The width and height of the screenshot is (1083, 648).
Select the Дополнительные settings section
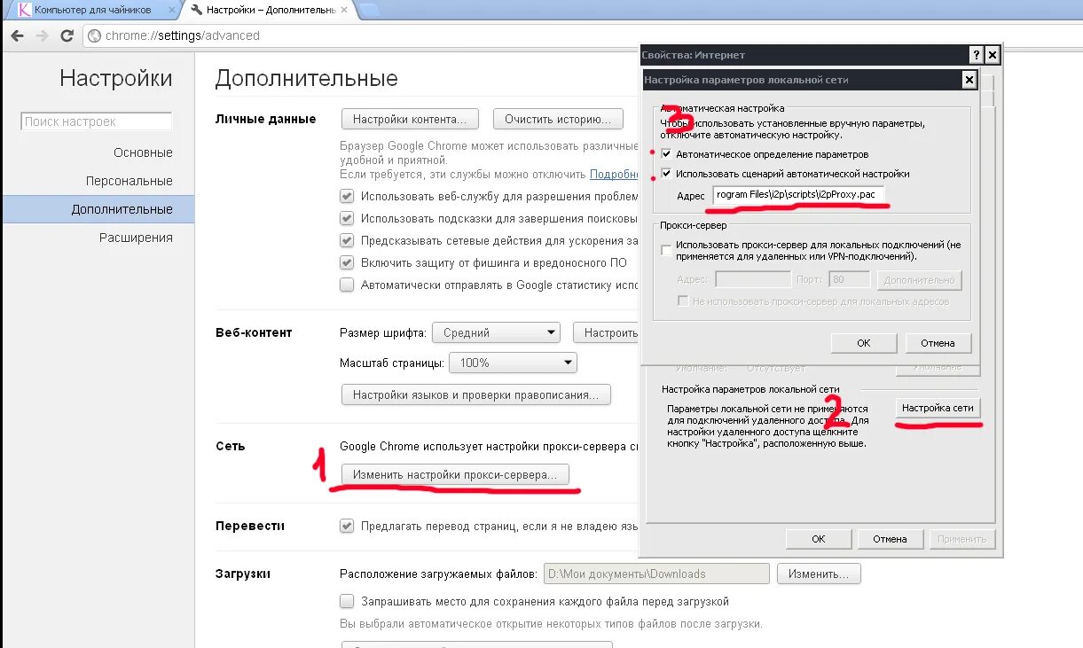tap(98, 209)
